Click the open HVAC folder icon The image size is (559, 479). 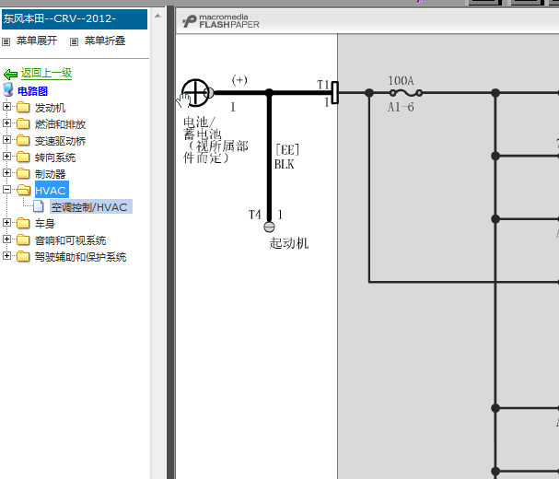(x=24, y=190)
